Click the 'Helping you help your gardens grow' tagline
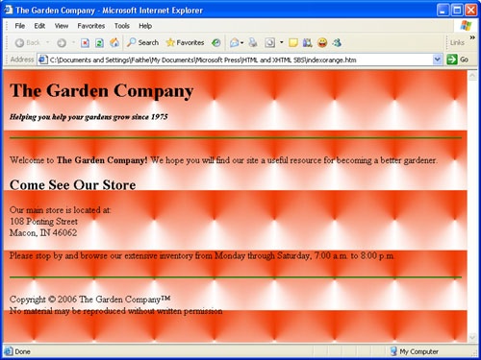This screenshot has width=481, height=360. 89,117
